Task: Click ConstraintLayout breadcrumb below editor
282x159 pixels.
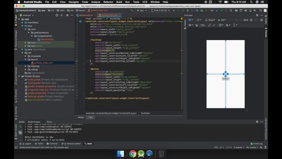Action: click(111, 113)
